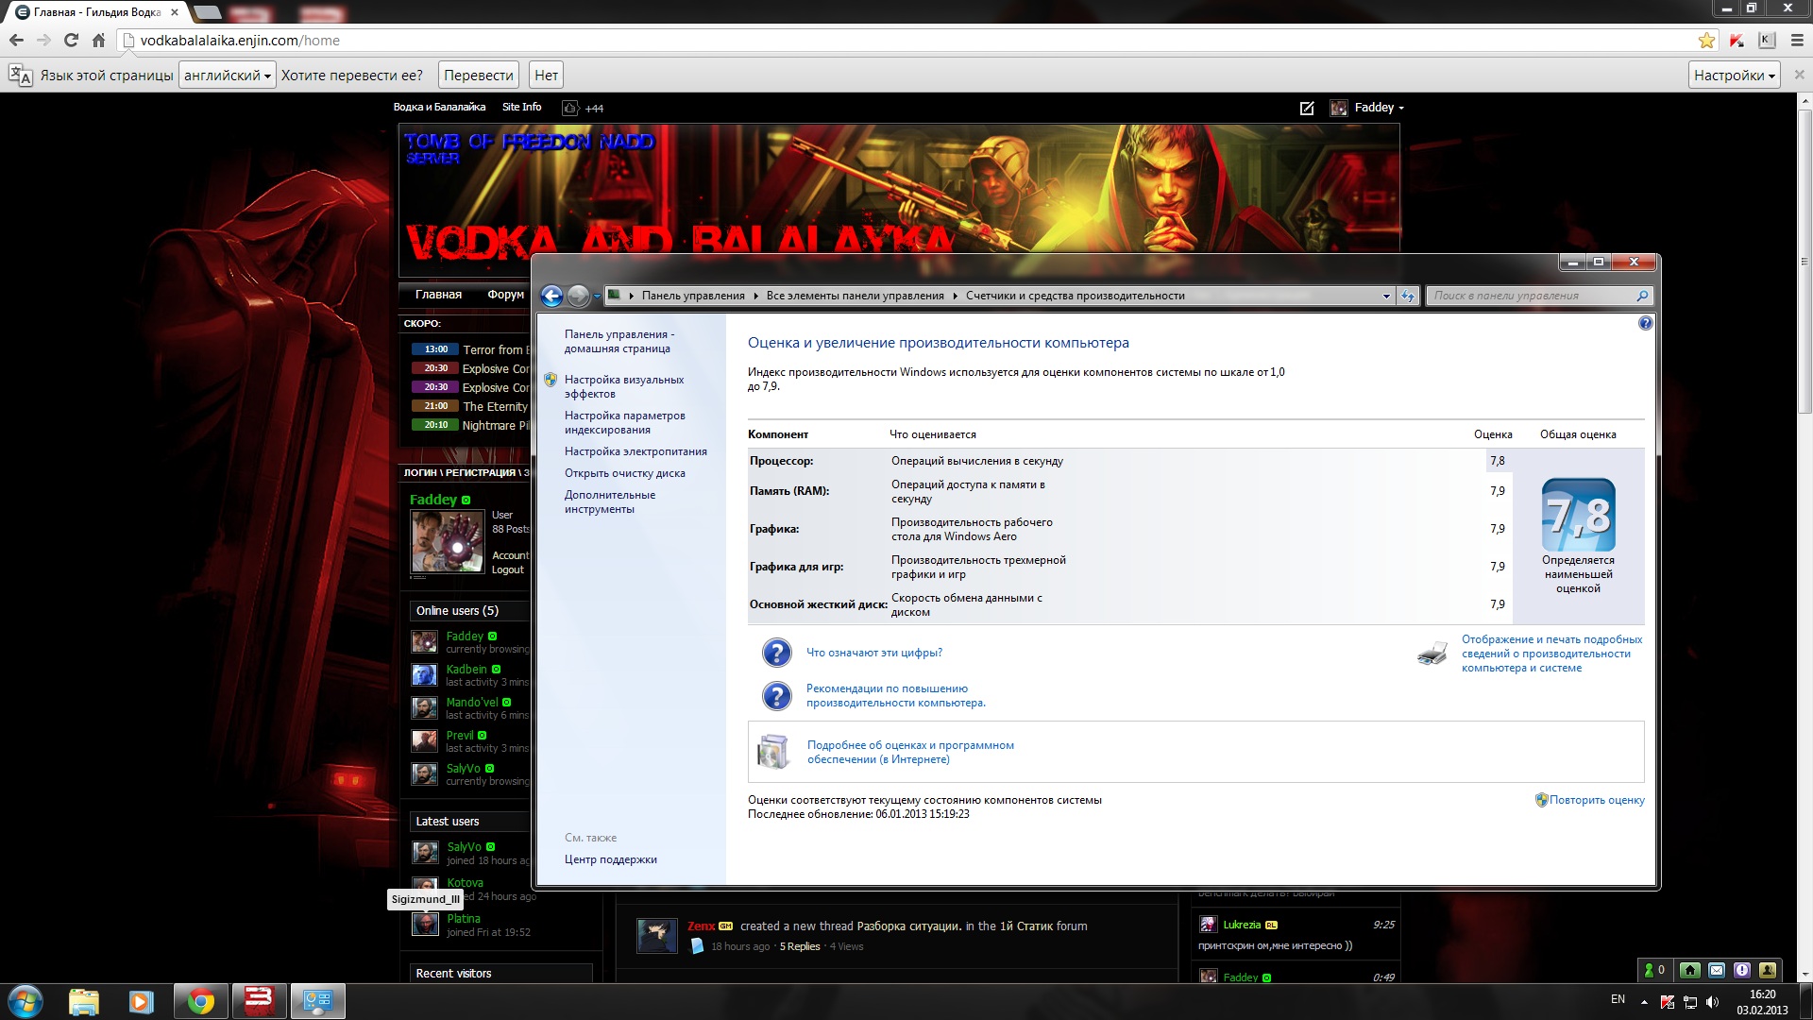Switch to the Control Panel taskbar icon
The width and height of the screenshot is (1813, 1020).
pyautogui.click(x=317, y=1001)
